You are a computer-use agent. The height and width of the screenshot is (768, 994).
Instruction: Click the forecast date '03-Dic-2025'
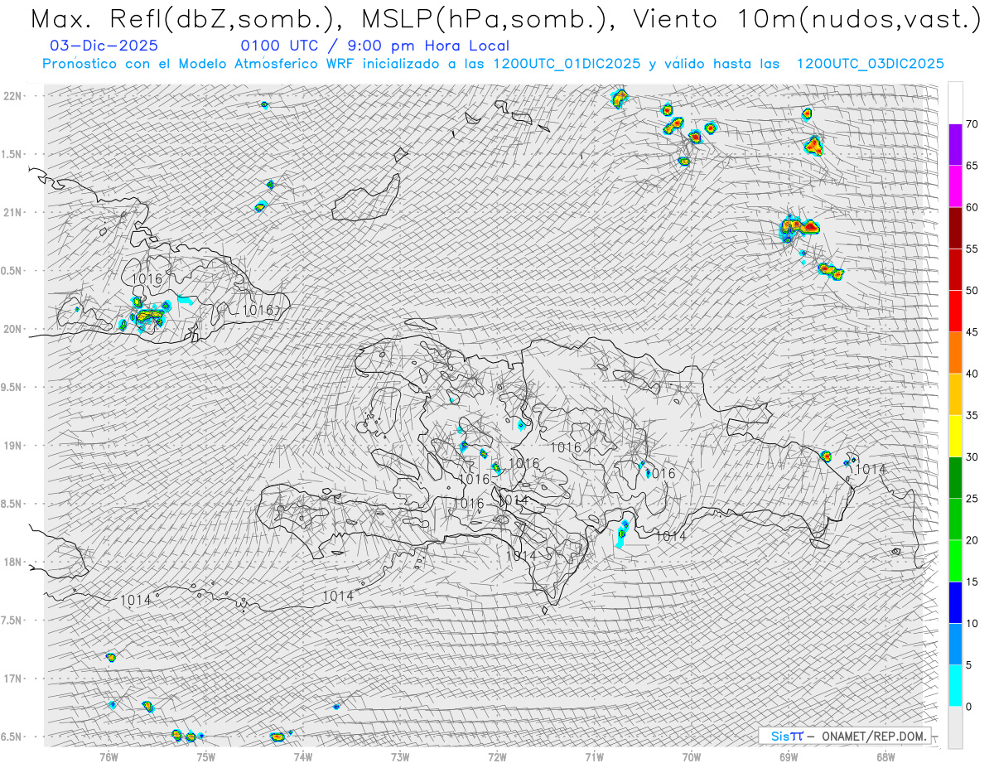104,46
